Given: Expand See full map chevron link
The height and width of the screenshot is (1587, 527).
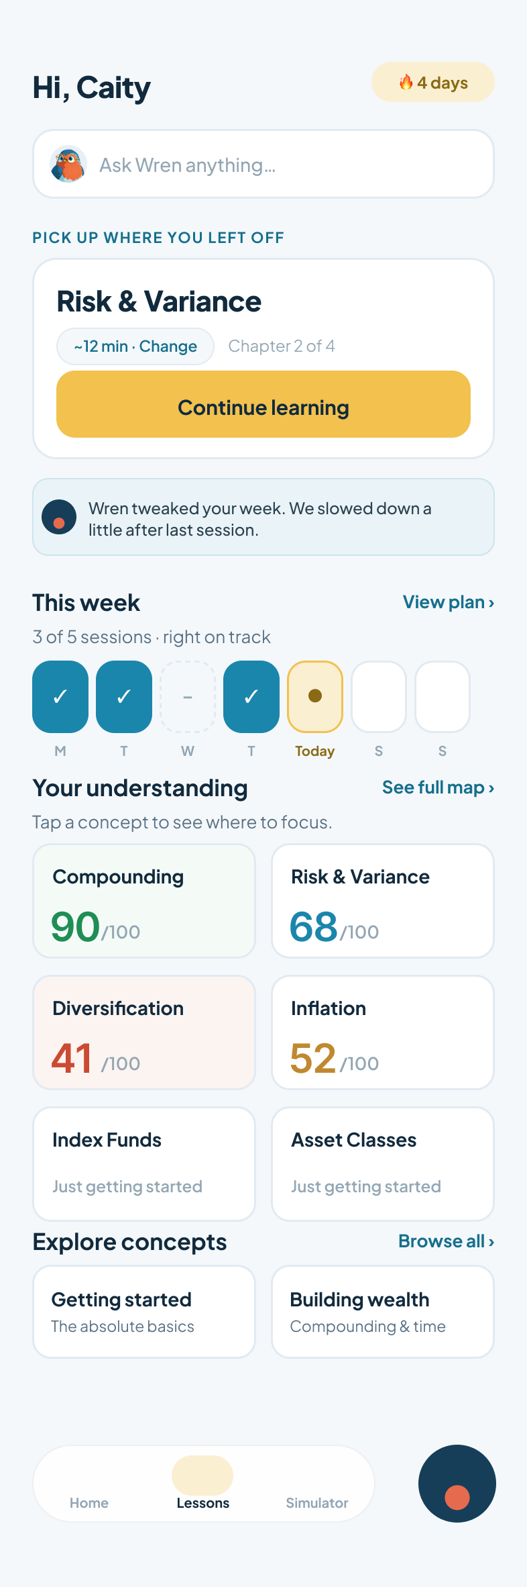Looking at the screenshot, I should pyautogui.click(x=438, y=787).
